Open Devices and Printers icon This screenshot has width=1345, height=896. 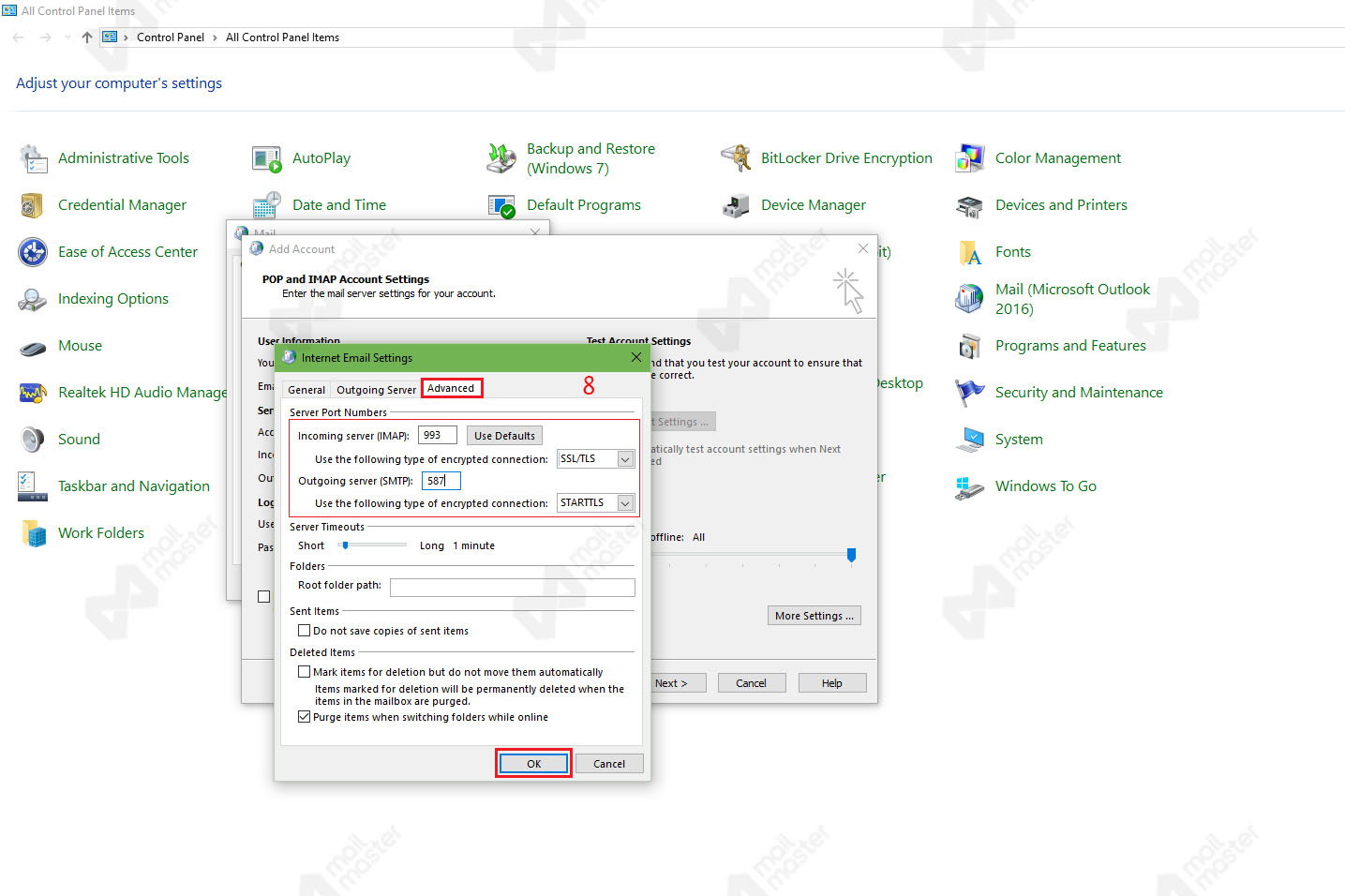970,205
